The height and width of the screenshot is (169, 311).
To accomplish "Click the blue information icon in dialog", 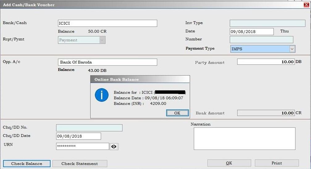I will 102,95.
